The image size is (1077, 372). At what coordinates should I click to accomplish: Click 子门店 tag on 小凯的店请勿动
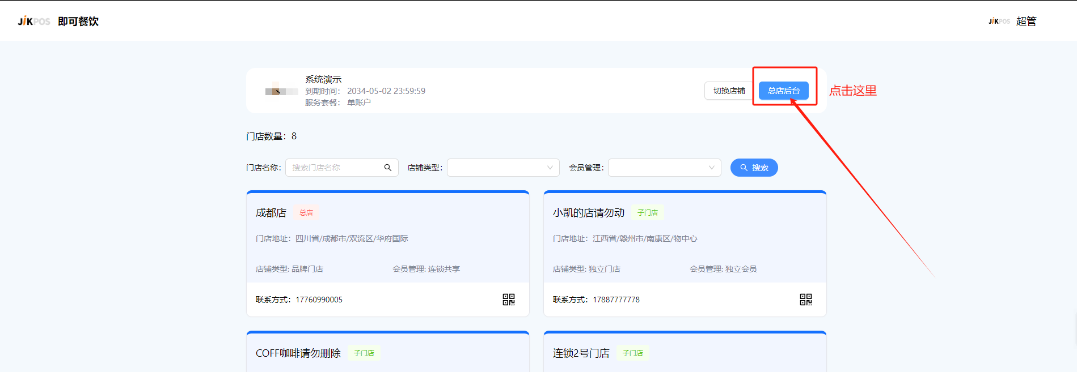tap(647, 213)
